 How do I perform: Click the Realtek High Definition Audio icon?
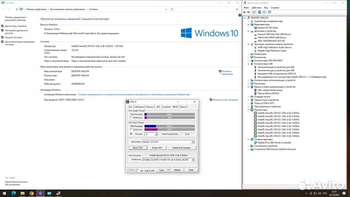(255, 51)
